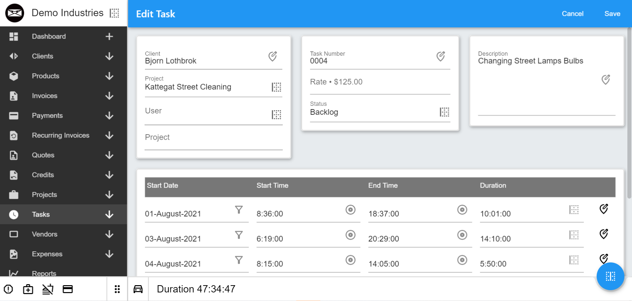Open the Reports menu entry
Image resolution: width=632 pixels, height=301 pixels.
[44, 273]
